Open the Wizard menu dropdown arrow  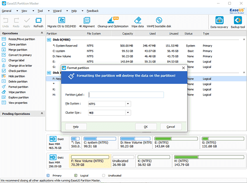[x=67, y=11]
